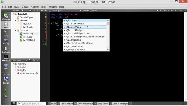Choose QTableWidget from completion list
The height and width of the screenshot is (106, 188).
(85, 30)
